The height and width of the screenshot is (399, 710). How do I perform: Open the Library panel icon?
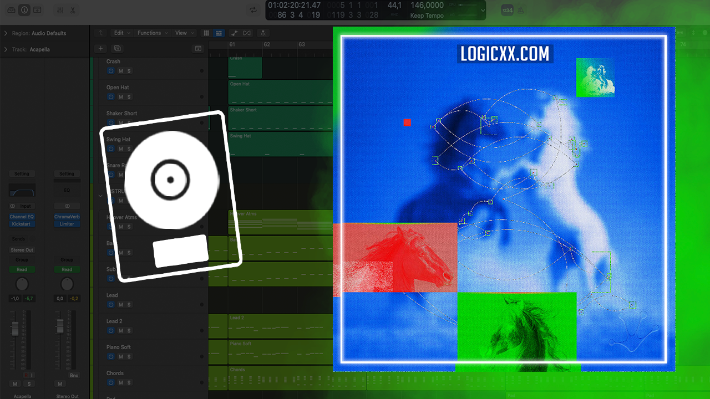pos(12,10)
